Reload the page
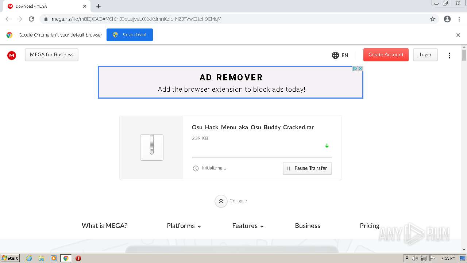 pos(31,19)
